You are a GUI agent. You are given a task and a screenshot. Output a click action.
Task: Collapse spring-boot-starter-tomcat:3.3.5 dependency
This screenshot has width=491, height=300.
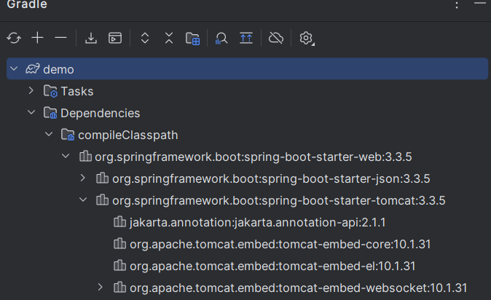point(83,200)
